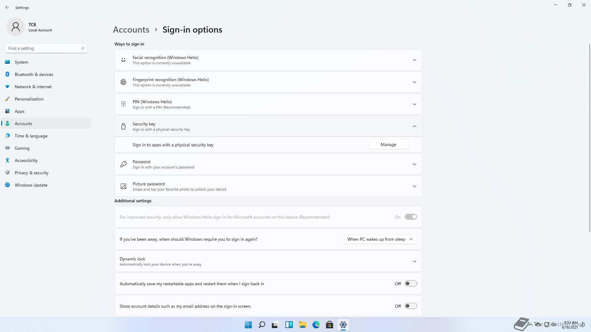591x332 pixels.
Task: Click the Personalization paintbrush icon
Action: click(7, 99)
